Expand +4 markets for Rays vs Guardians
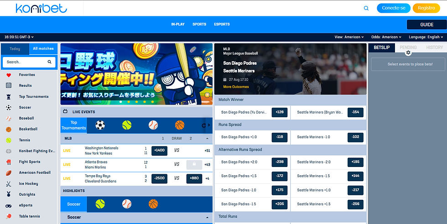 [x=207, y=179]
